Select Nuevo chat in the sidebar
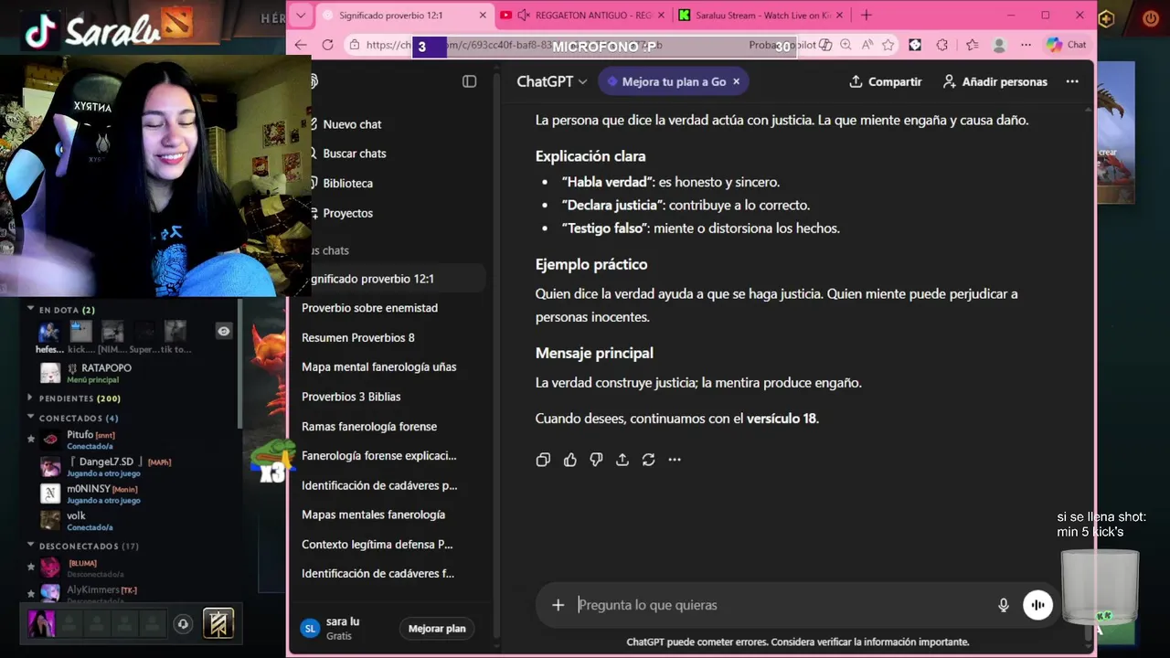Image resolution: width=1170 pixels, height=658 pixels. point(352,124)
